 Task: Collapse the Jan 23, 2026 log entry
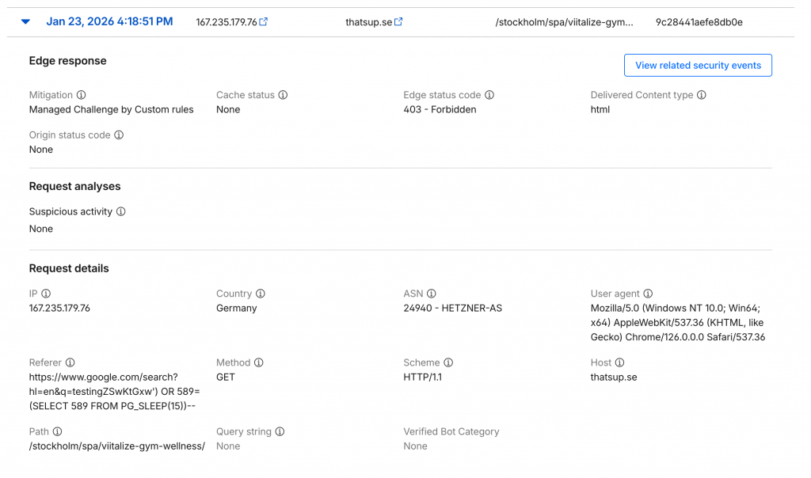pos(25,22)
